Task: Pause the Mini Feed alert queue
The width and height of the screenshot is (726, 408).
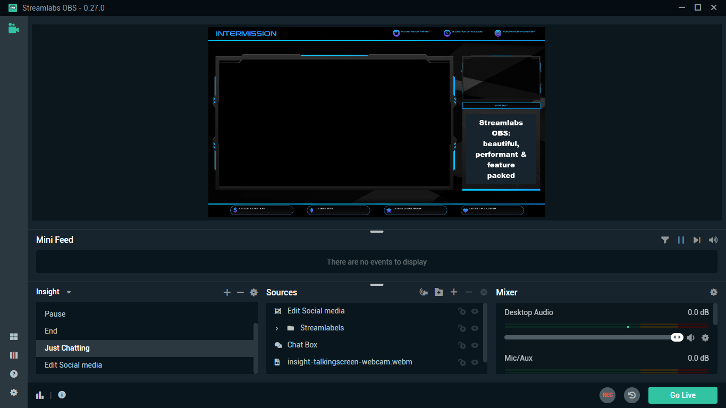Action: point(681,240)
